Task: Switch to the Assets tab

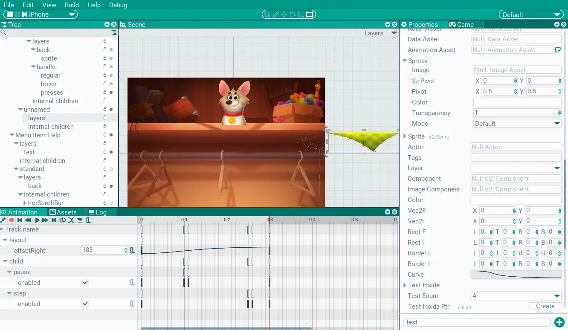Action: click(x=63, y=212)
